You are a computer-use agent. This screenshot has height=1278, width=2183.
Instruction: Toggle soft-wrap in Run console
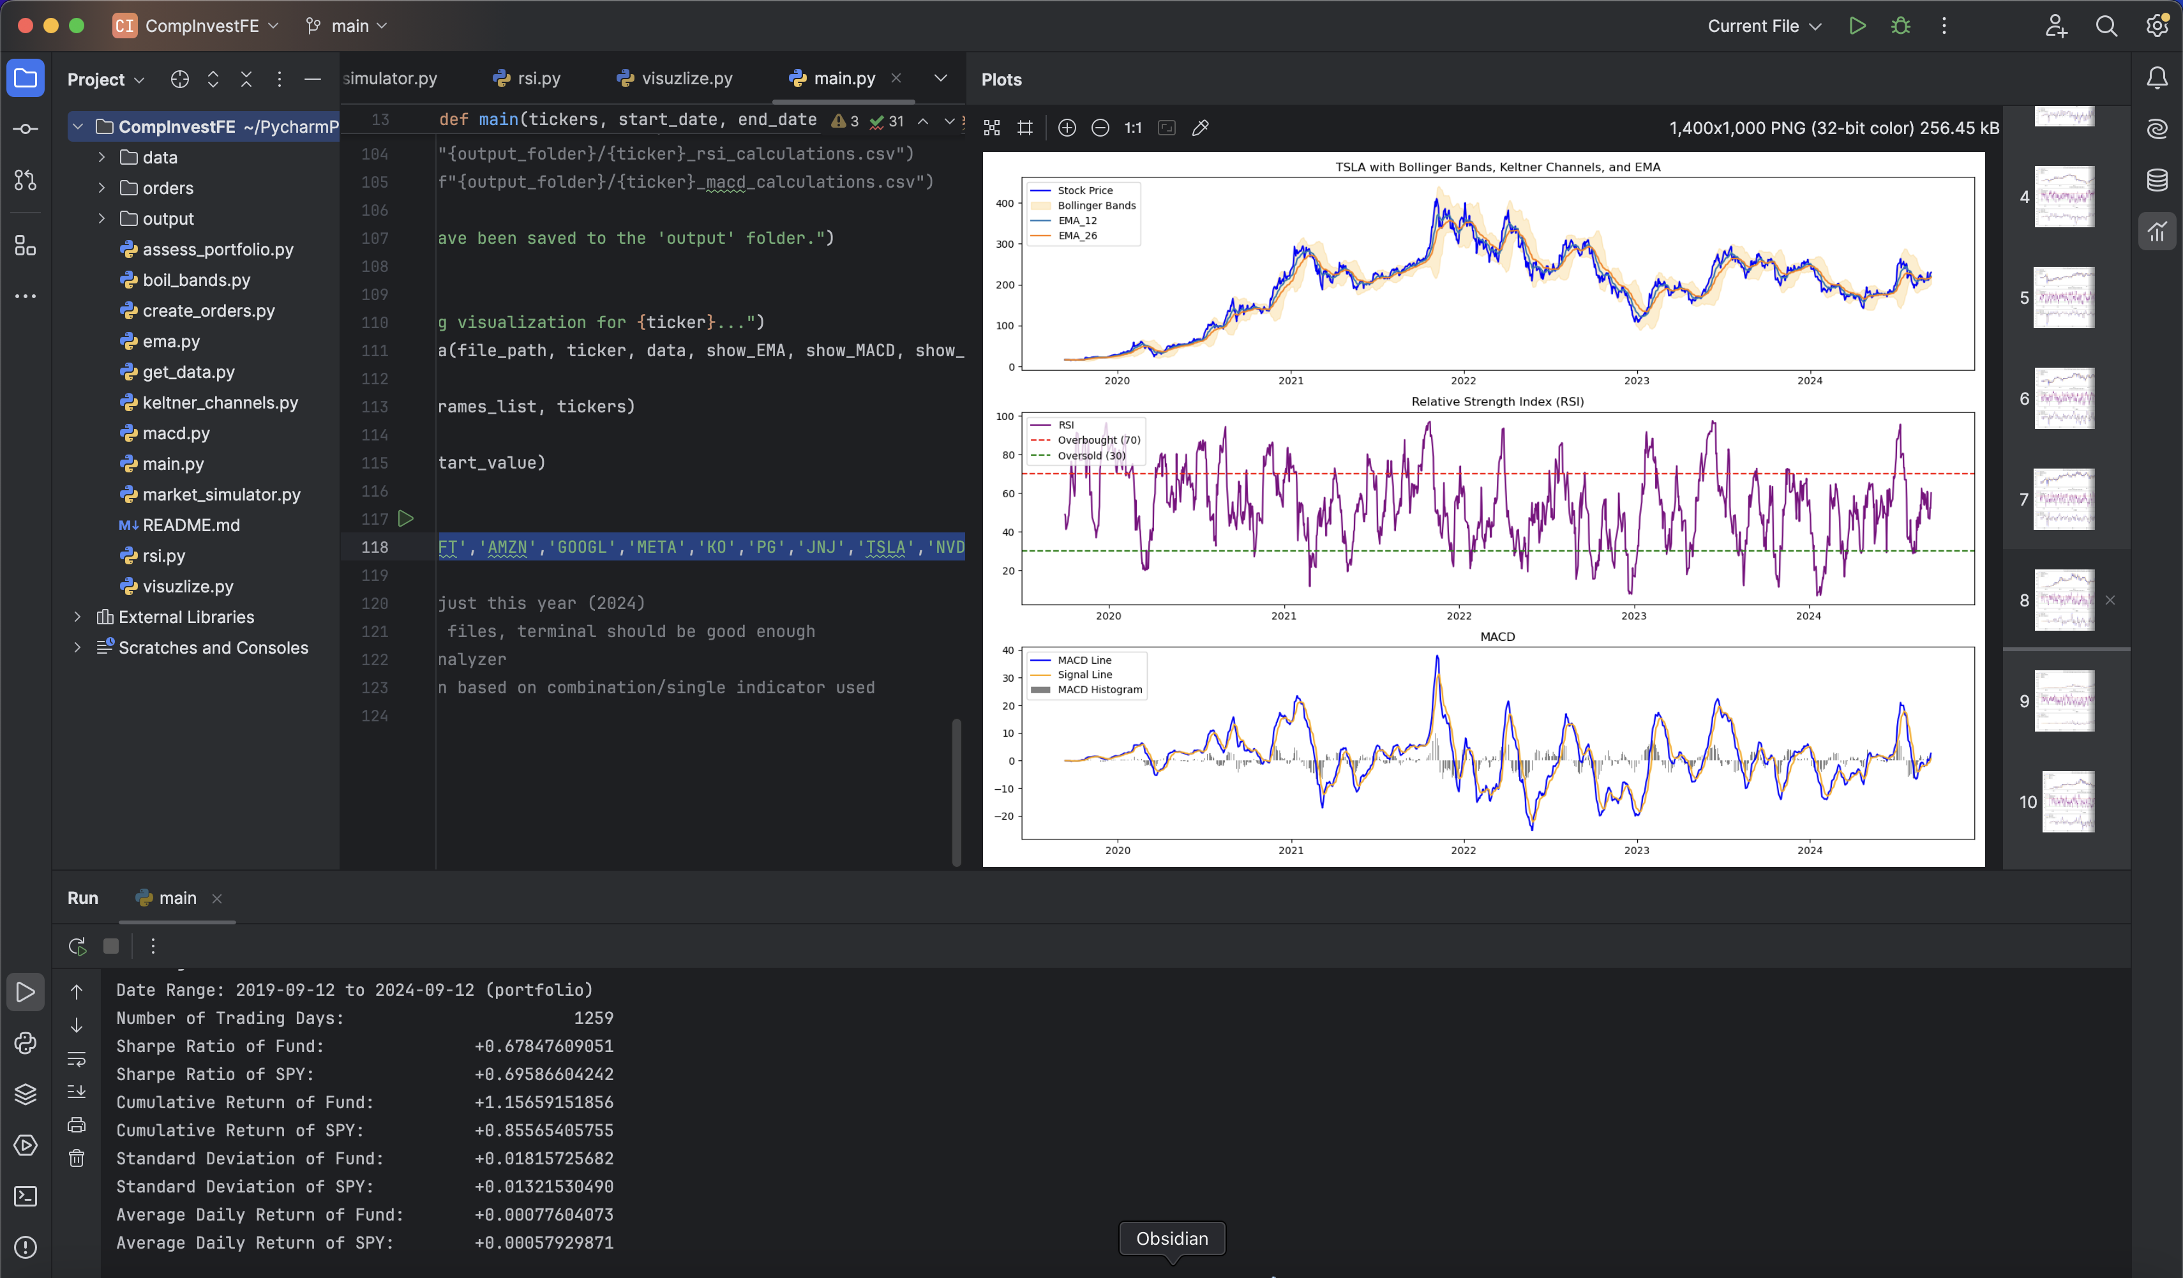pos(76,1059)
